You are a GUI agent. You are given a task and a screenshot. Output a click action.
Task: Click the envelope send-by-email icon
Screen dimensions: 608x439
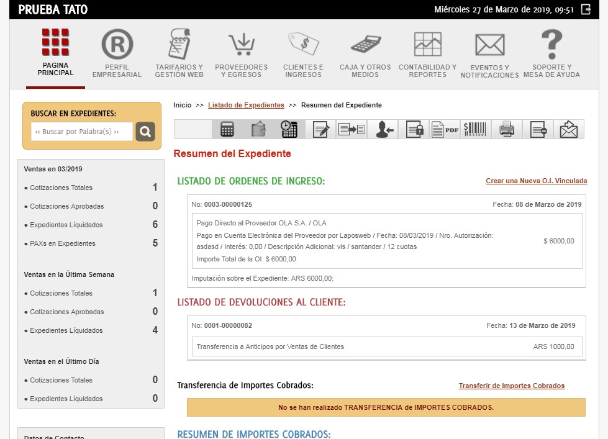[569, 129]
